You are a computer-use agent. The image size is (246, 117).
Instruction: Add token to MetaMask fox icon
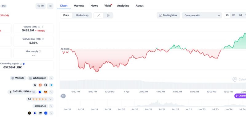[x=46, y=92]
